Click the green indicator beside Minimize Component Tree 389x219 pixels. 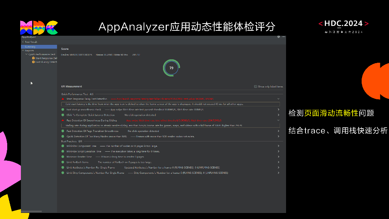click(64, 146)
